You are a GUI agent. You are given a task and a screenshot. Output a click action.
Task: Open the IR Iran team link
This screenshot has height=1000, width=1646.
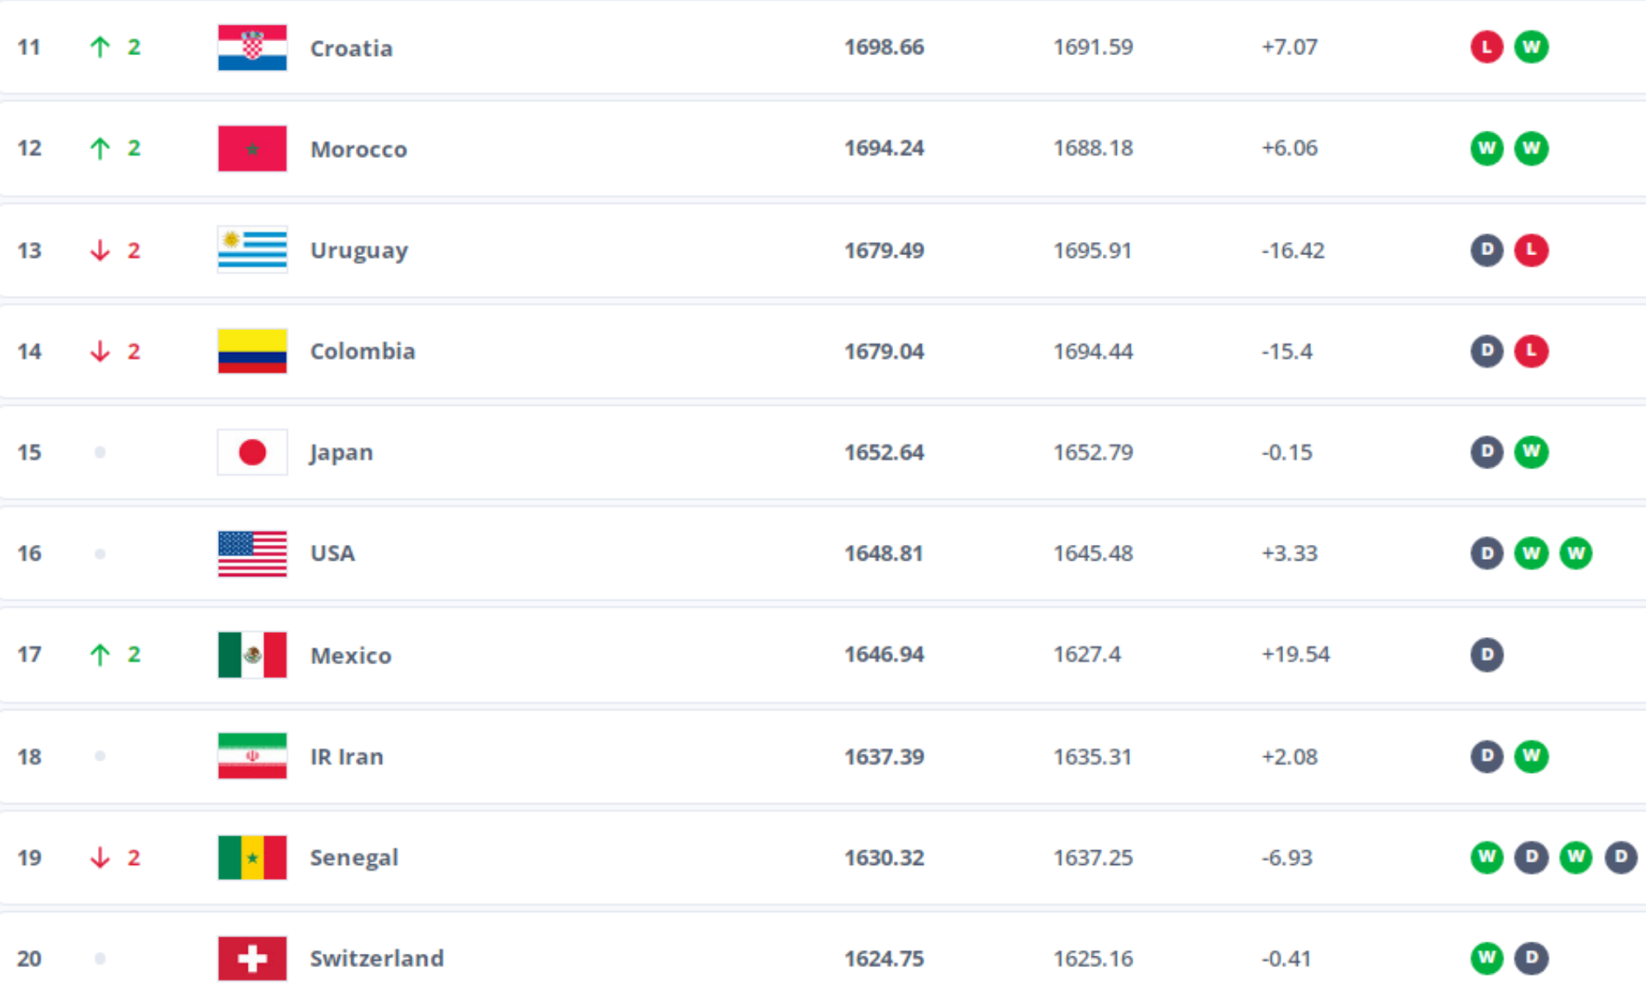346,756
